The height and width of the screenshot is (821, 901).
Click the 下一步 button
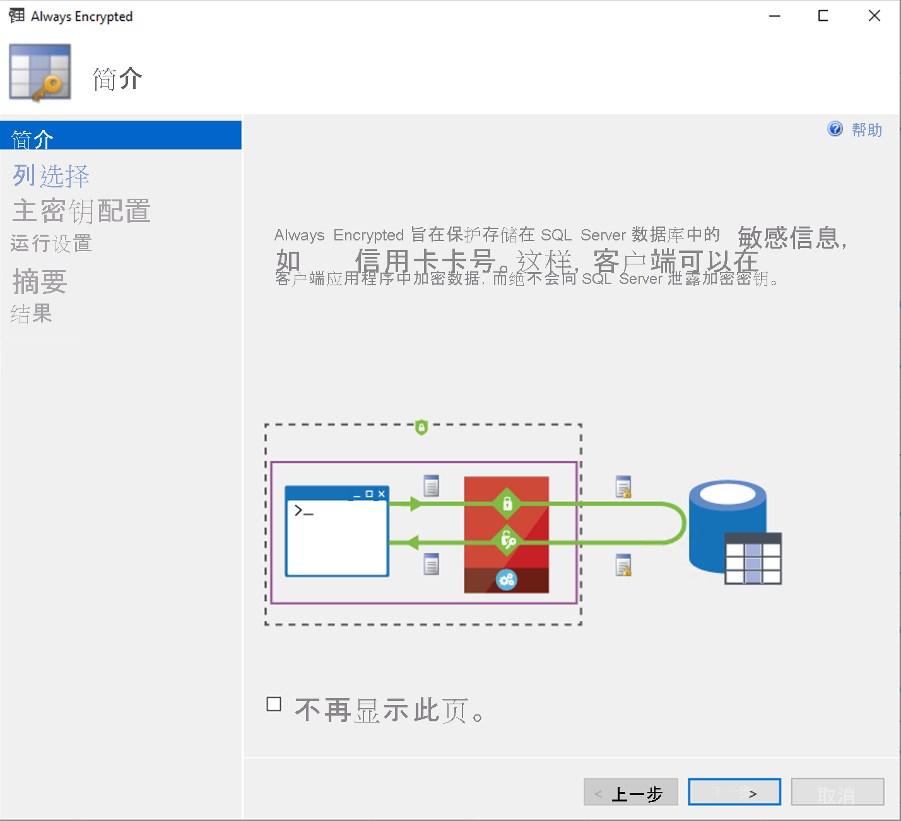(x=734, y=792)
